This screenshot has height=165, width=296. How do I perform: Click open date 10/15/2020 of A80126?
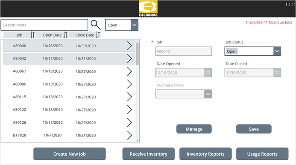coord(53,122)
